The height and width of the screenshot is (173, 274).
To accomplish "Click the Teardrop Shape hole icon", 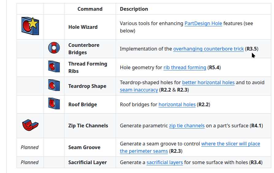I will (54, 85).
